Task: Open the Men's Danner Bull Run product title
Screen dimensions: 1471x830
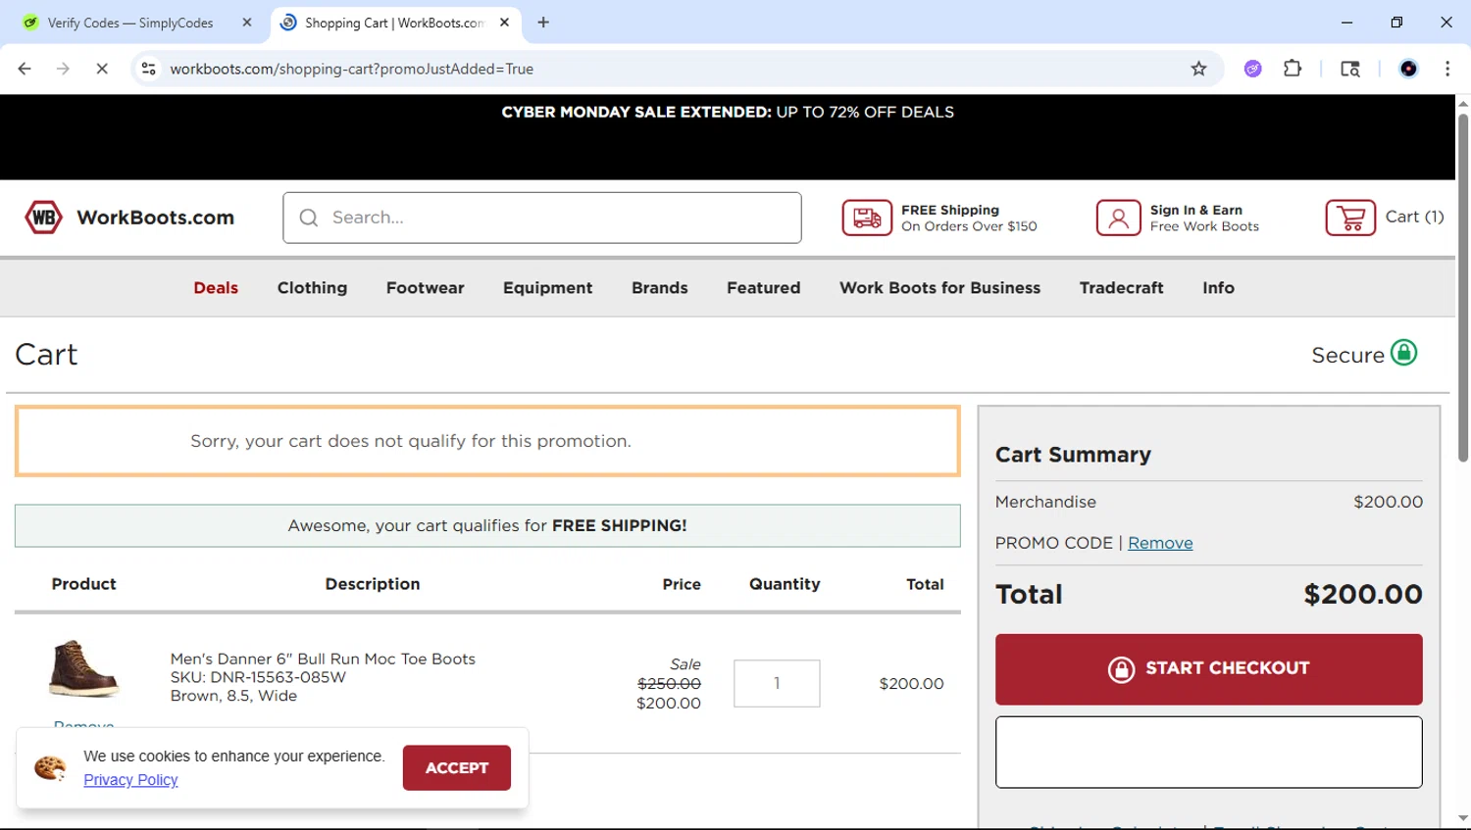Action: (323, 659)
